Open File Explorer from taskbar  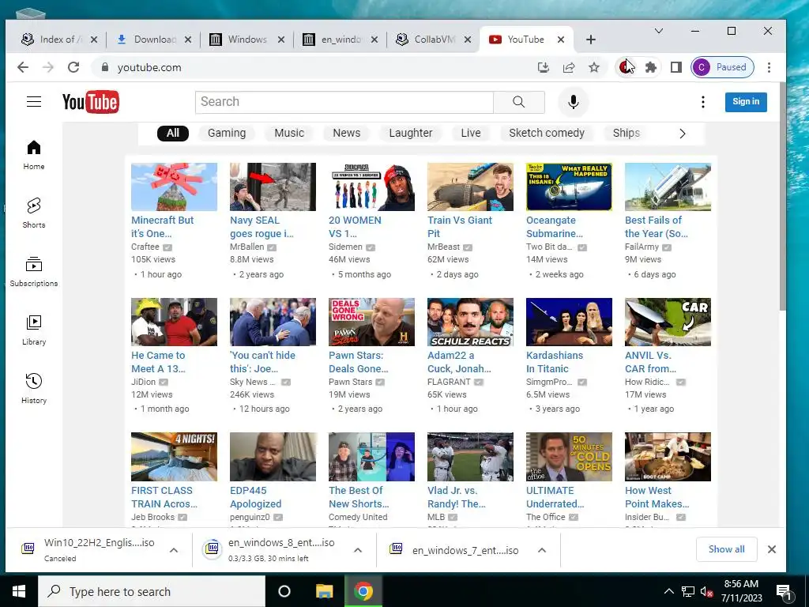324,591
